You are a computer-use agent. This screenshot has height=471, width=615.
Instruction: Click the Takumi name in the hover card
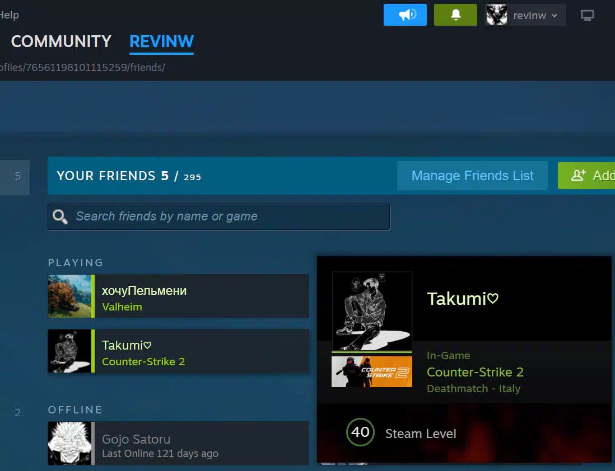tap(463, 299)
